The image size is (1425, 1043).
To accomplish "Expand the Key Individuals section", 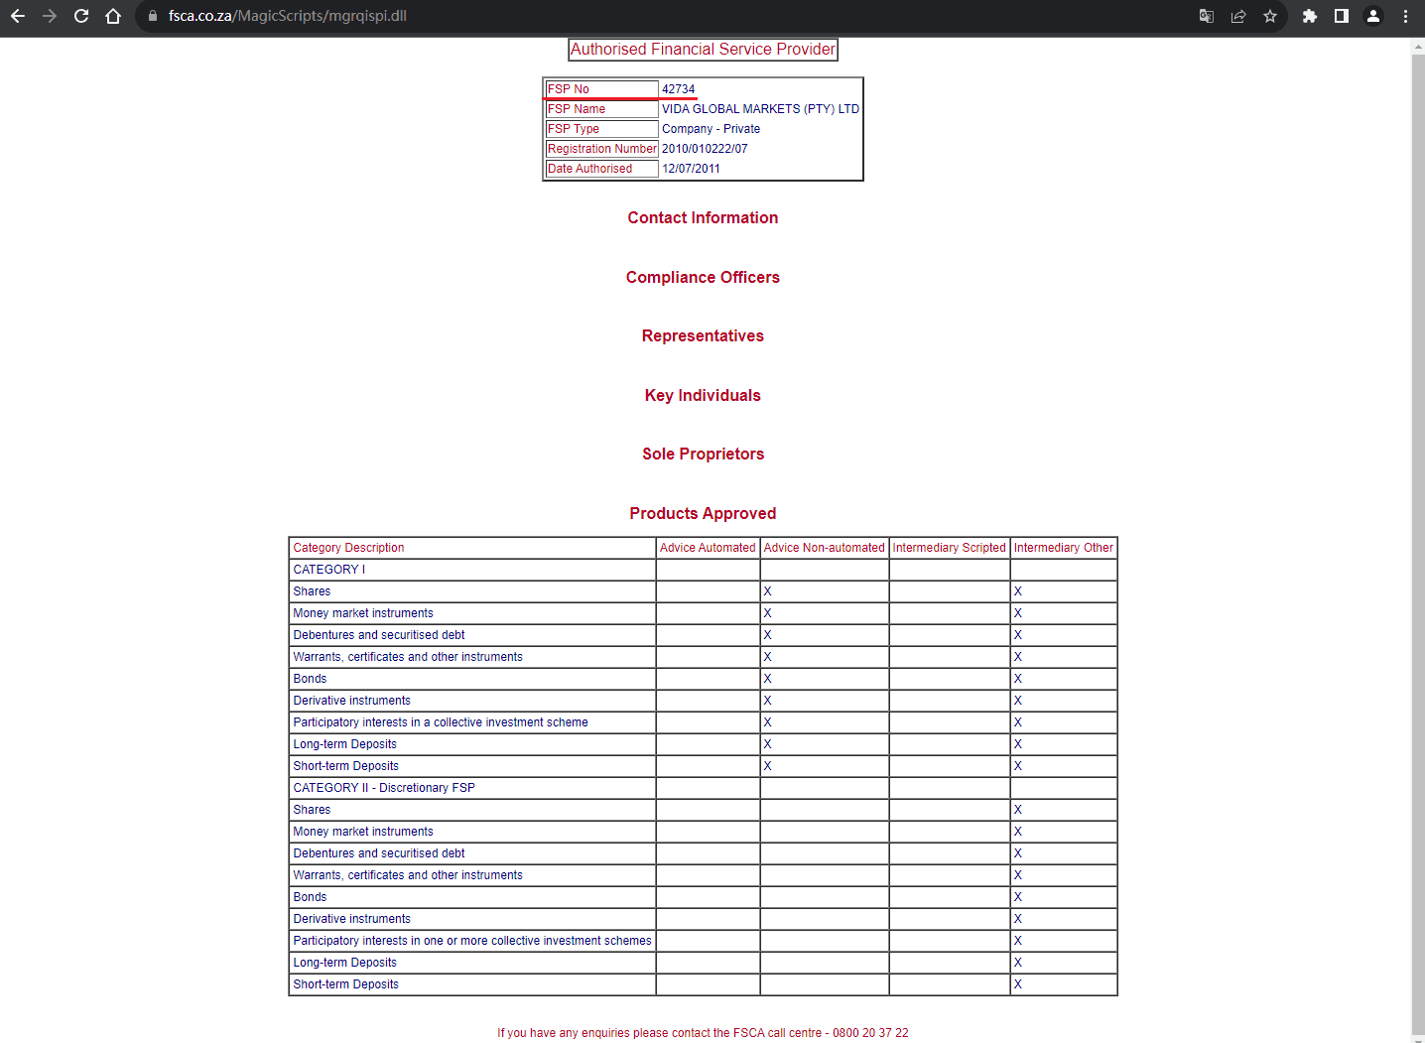I will 703,396.
